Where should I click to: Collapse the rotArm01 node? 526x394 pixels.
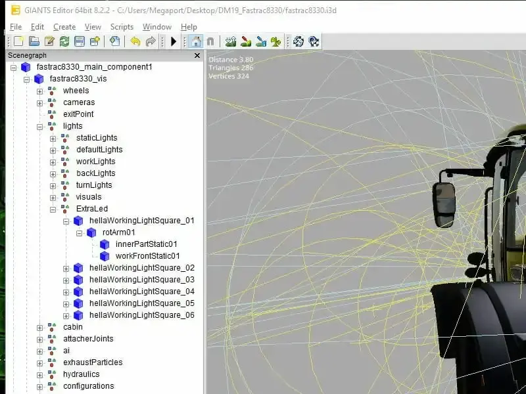click(x=79, y=233)
